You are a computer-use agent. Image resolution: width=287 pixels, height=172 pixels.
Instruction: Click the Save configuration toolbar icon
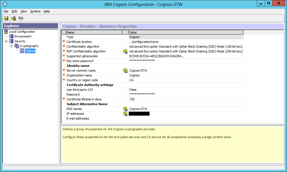(x=6, y=18)
